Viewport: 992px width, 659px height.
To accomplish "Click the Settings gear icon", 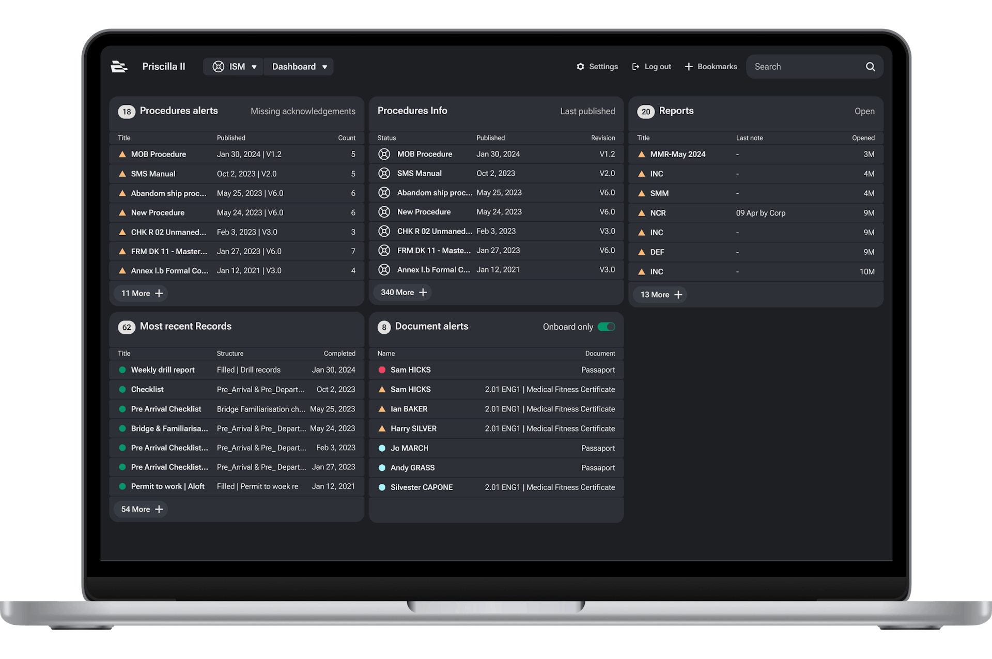I will (580, 67).
